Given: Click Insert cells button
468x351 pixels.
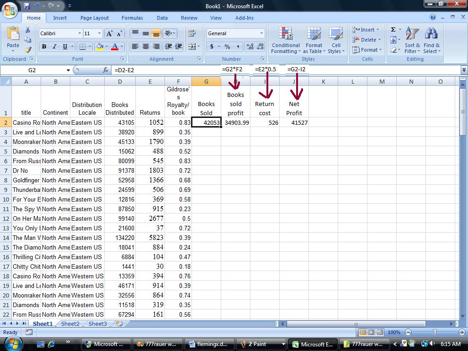Looking at the screenshot, I should [x=366, y=30].
